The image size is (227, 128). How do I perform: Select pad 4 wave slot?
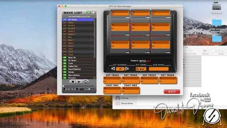pyautogui.click(x=120, y=27)
